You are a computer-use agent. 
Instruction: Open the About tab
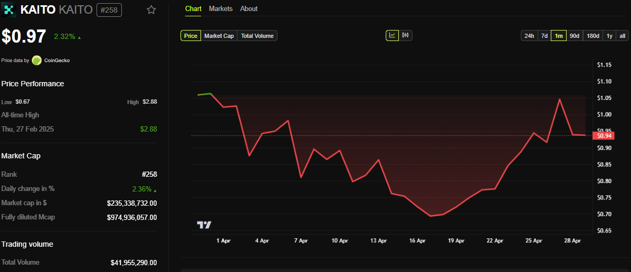248,8
